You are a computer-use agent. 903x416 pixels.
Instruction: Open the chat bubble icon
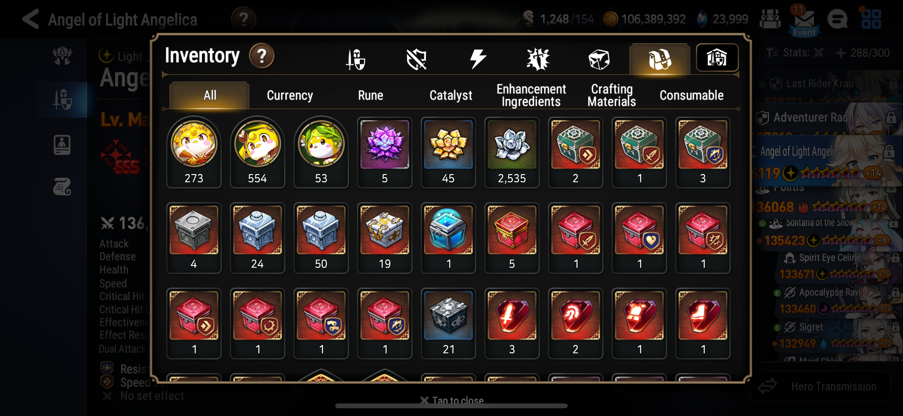click(837, 19)
